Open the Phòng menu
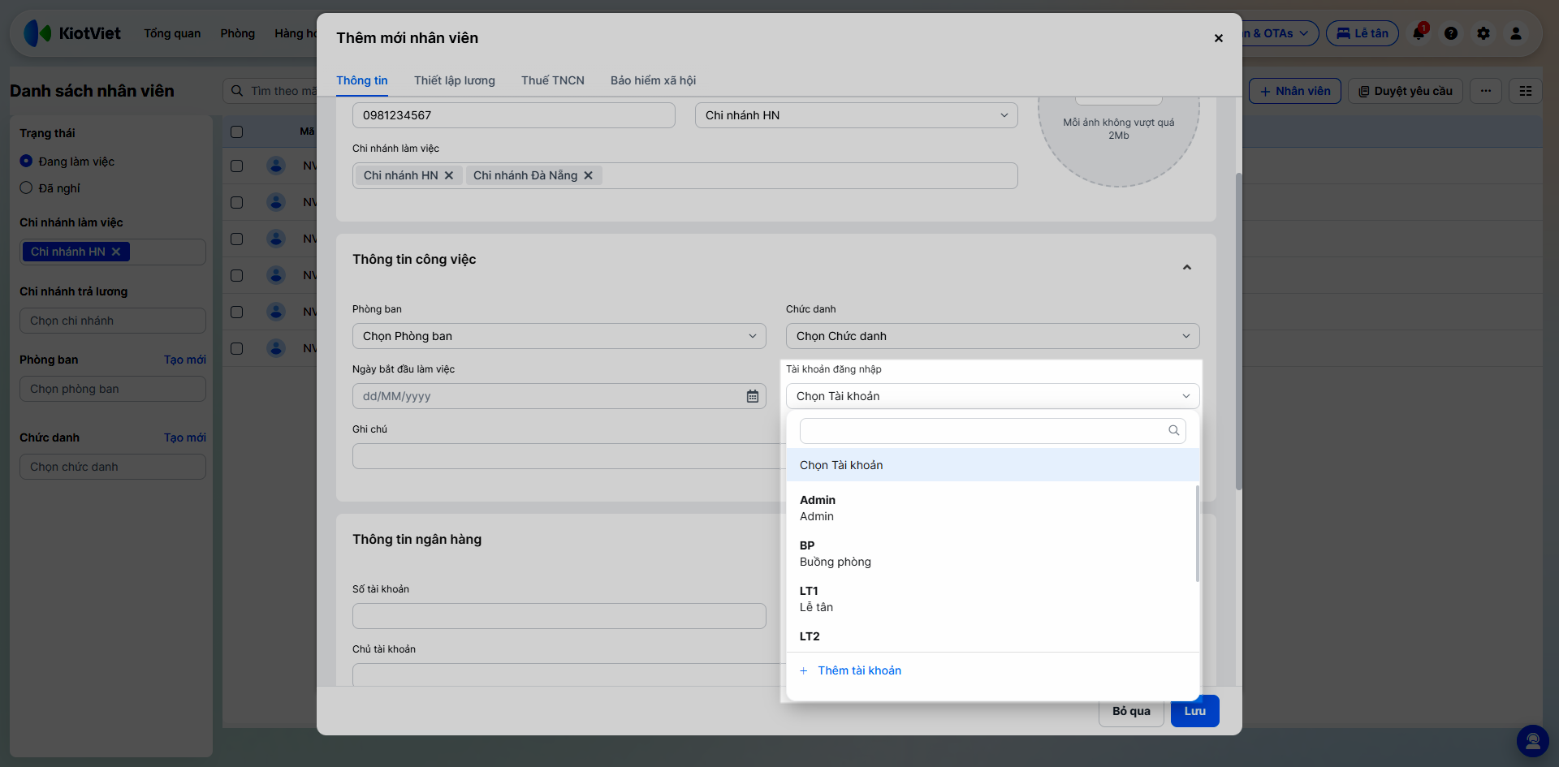 [x=238, y=33]
